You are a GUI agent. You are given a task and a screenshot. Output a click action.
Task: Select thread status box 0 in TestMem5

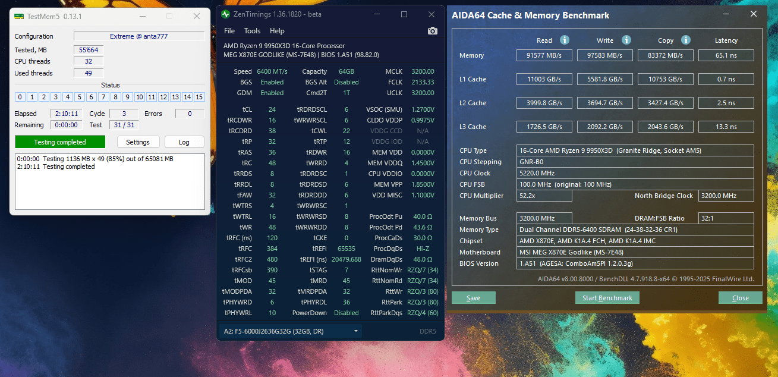pyautogui.click(x=20, y=97)
